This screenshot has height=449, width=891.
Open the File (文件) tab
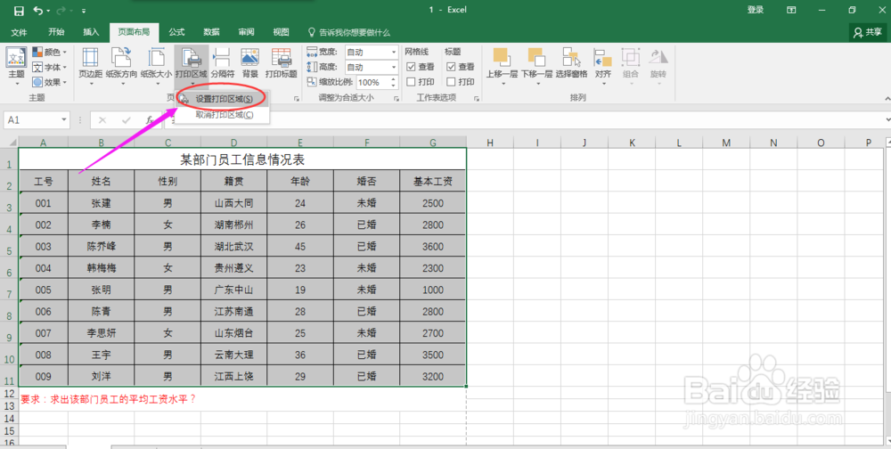point(19,32)
